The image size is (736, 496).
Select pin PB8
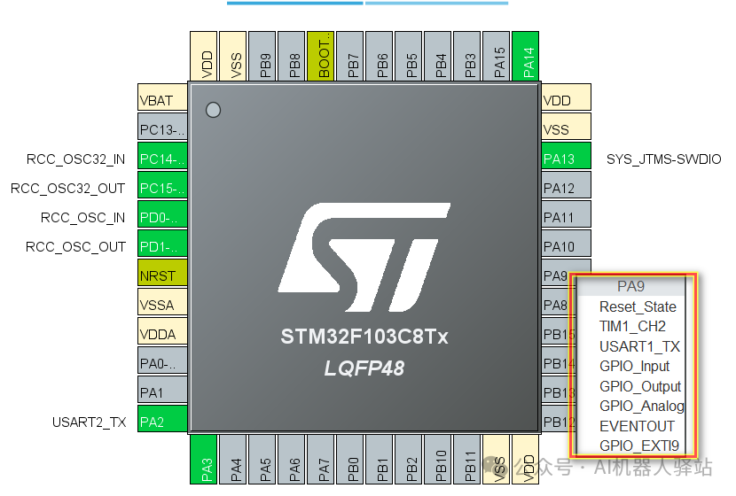(292, 57)
